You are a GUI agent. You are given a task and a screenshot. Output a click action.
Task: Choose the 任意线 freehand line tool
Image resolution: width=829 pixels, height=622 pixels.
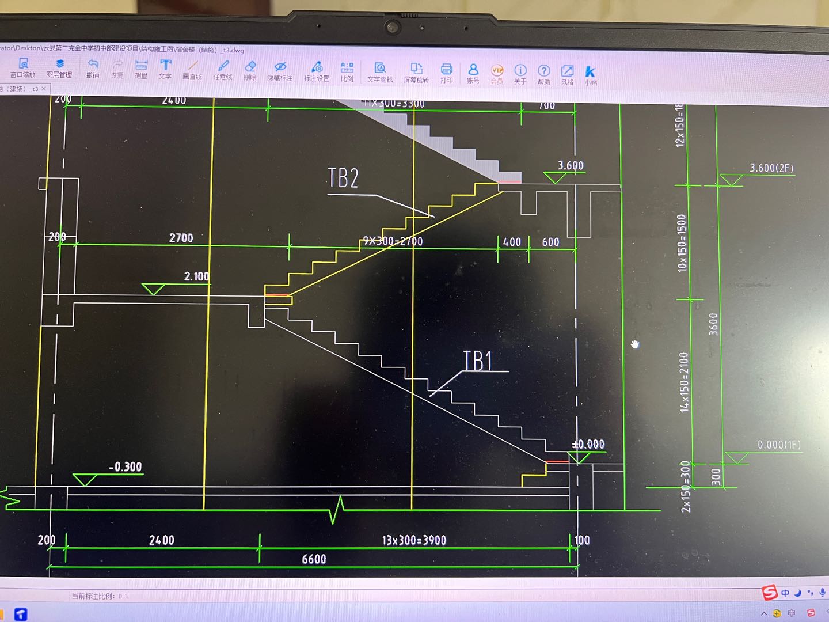(223, 71)
